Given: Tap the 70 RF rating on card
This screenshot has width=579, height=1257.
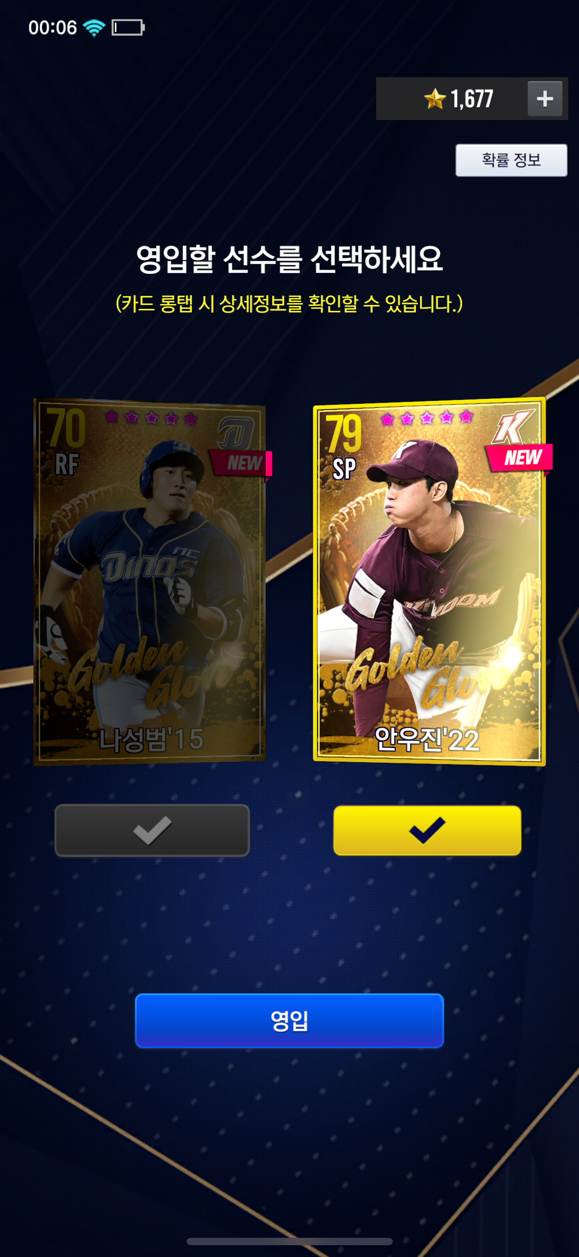Looking at the screenshot, I should click(66, 441).
